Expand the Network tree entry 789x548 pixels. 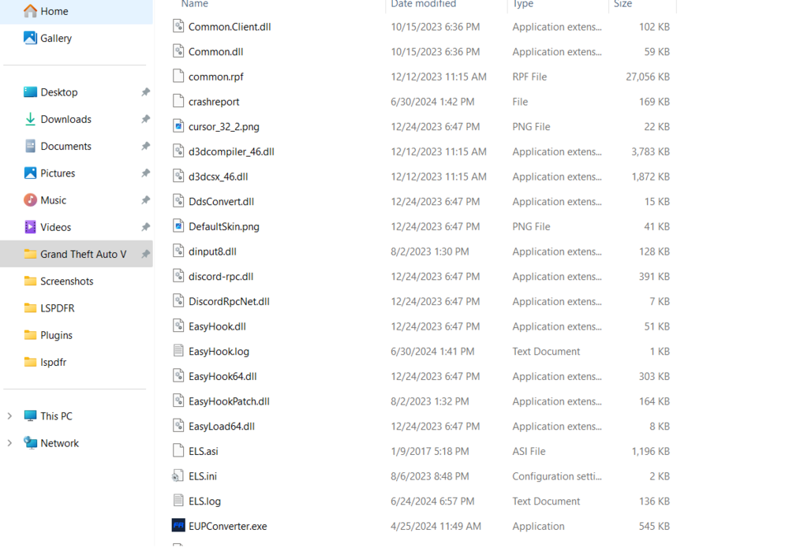coord(9,442)
